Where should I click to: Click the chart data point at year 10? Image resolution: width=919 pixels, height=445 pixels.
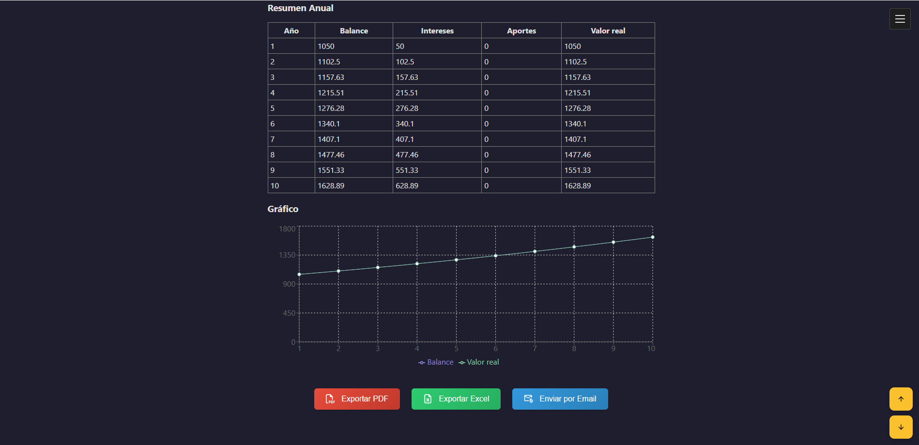click(x=653, y=237)
